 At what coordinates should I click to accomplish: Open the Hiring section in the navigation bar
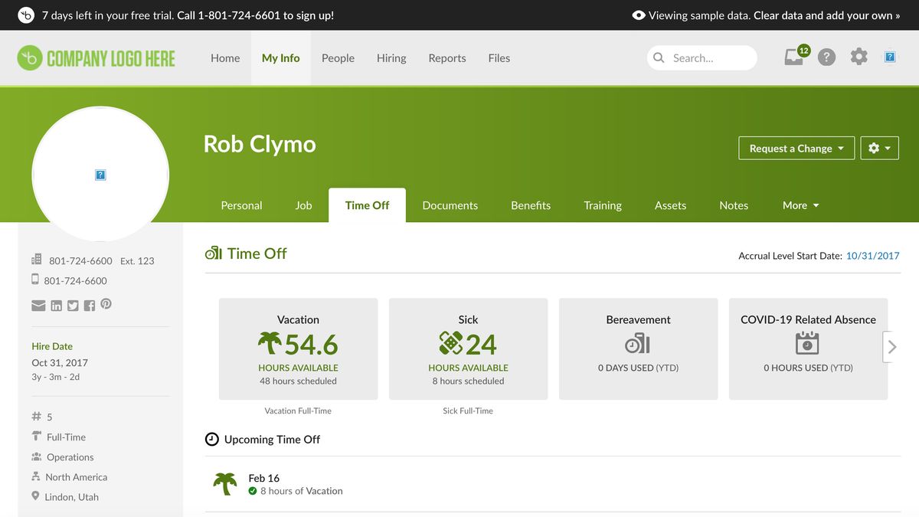[x=391, y=57]
